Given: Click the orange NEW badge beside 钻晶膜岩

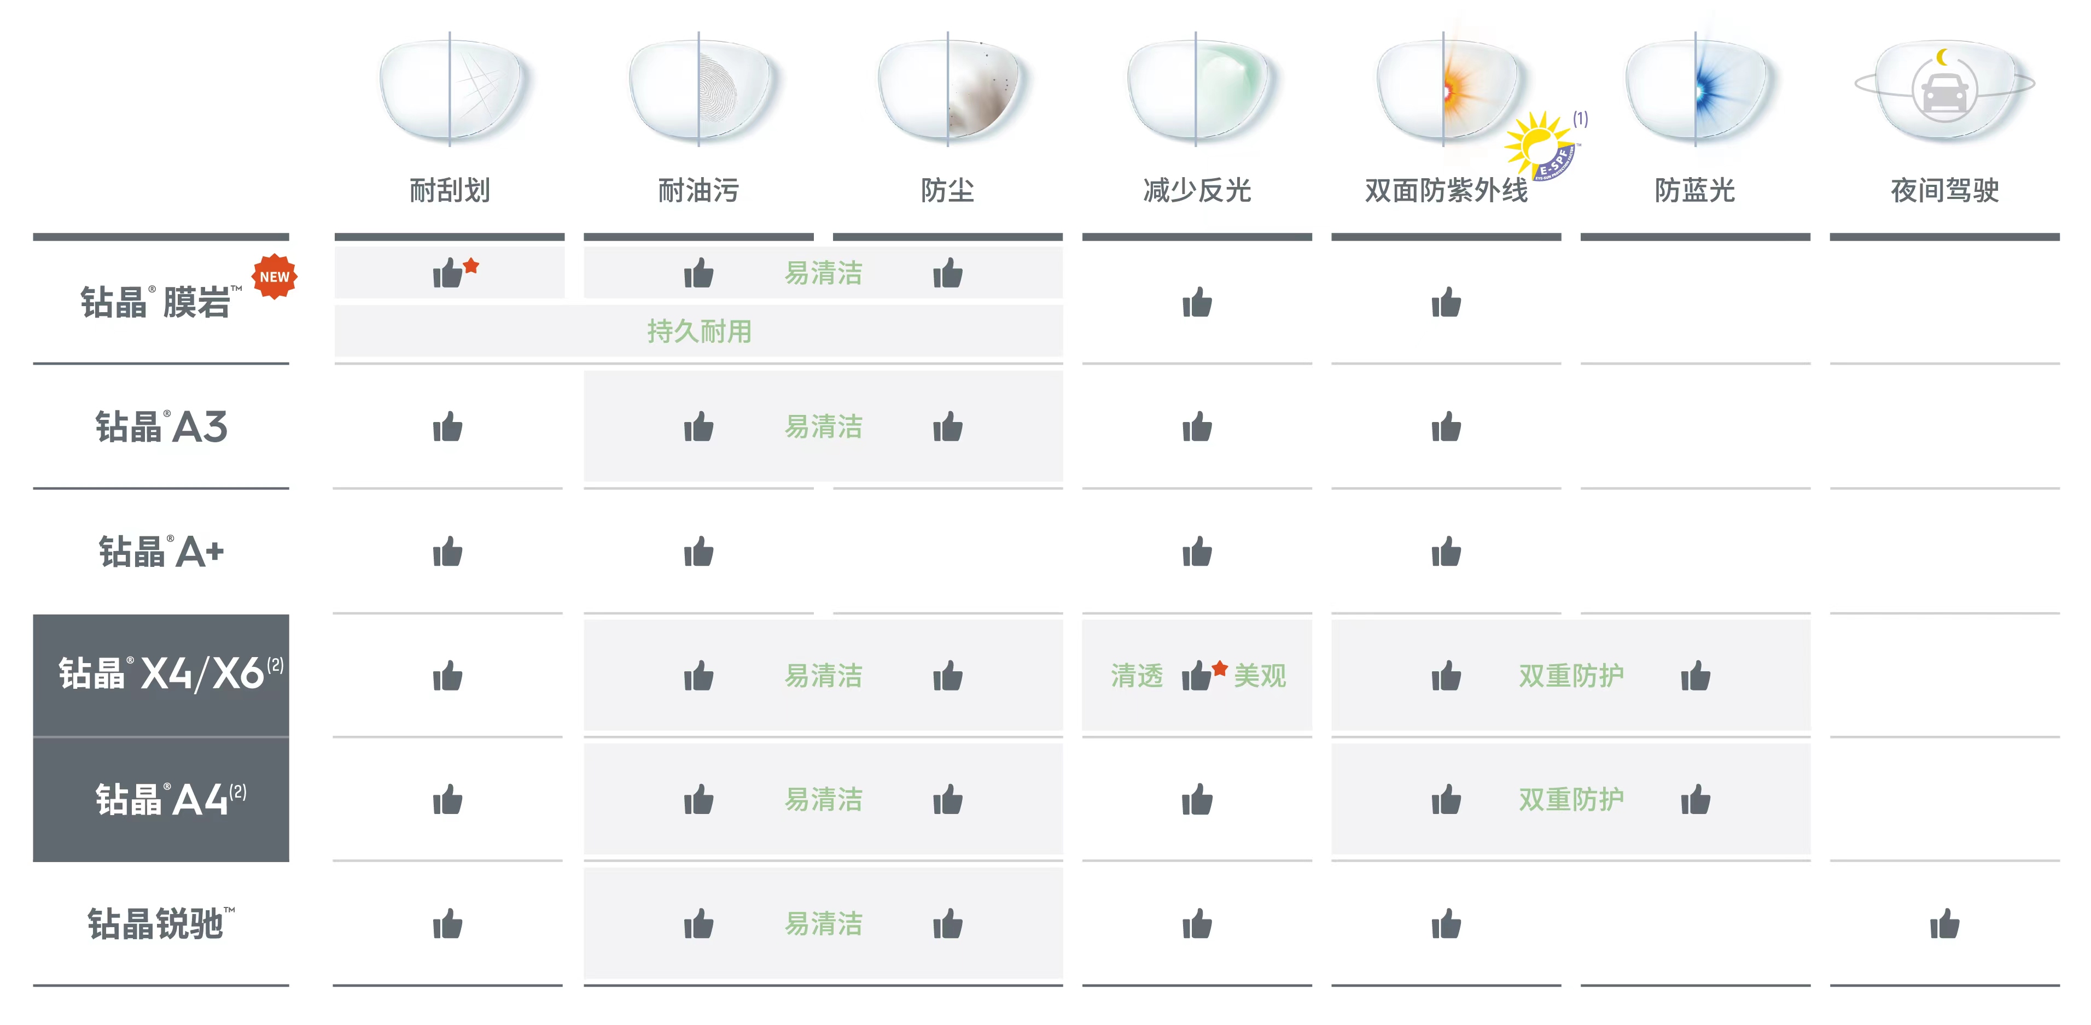Looking at the screenshot, I should (275, 277).
